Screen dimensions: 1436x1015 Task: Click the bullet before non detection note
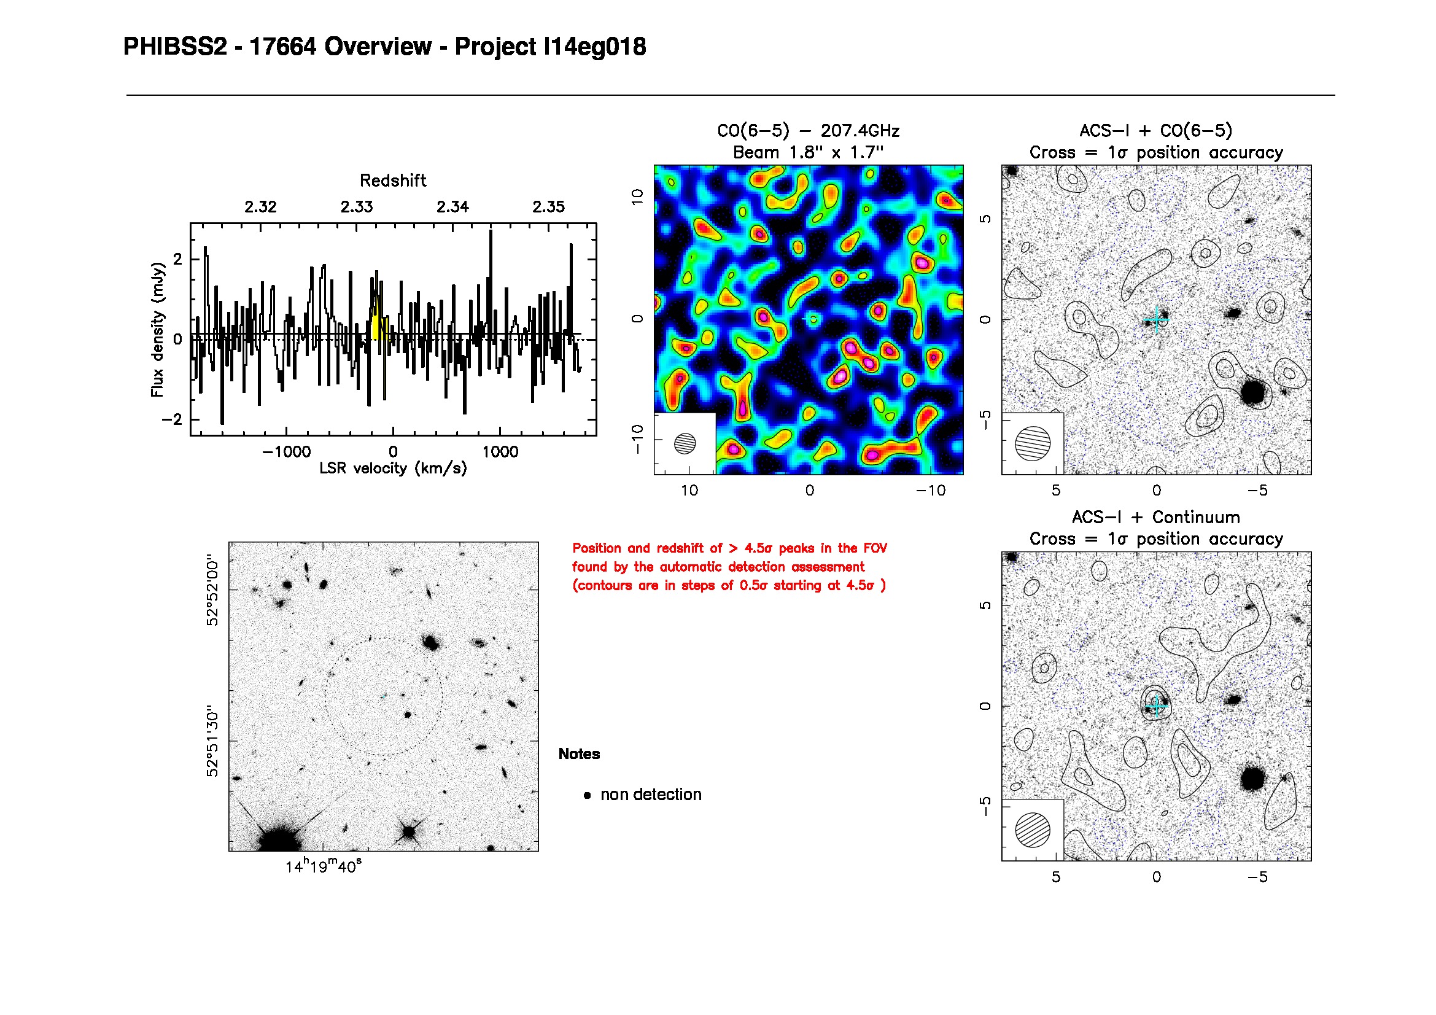pos(587,796)
